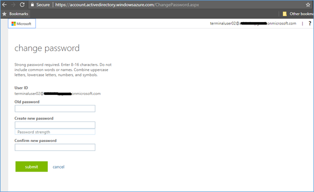Bookmark this page with star icon

tap(308, 4)
